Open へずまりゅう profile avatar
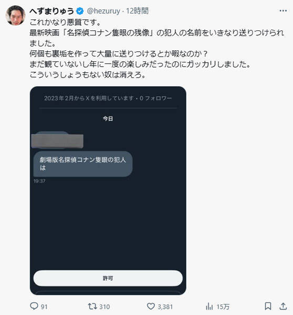The height and width of the screenshot is (315, 293). click(15, 15)
